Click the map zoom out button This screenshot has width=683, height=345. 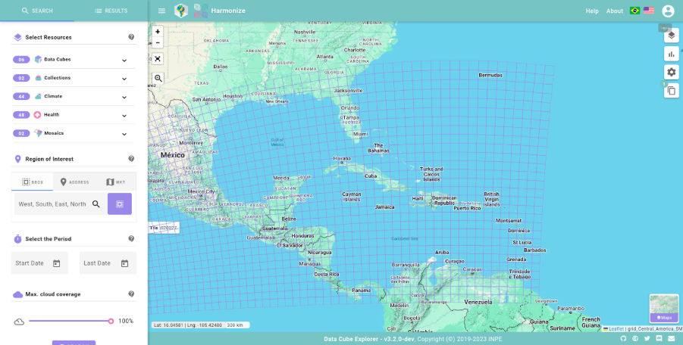tap(158, 43)
